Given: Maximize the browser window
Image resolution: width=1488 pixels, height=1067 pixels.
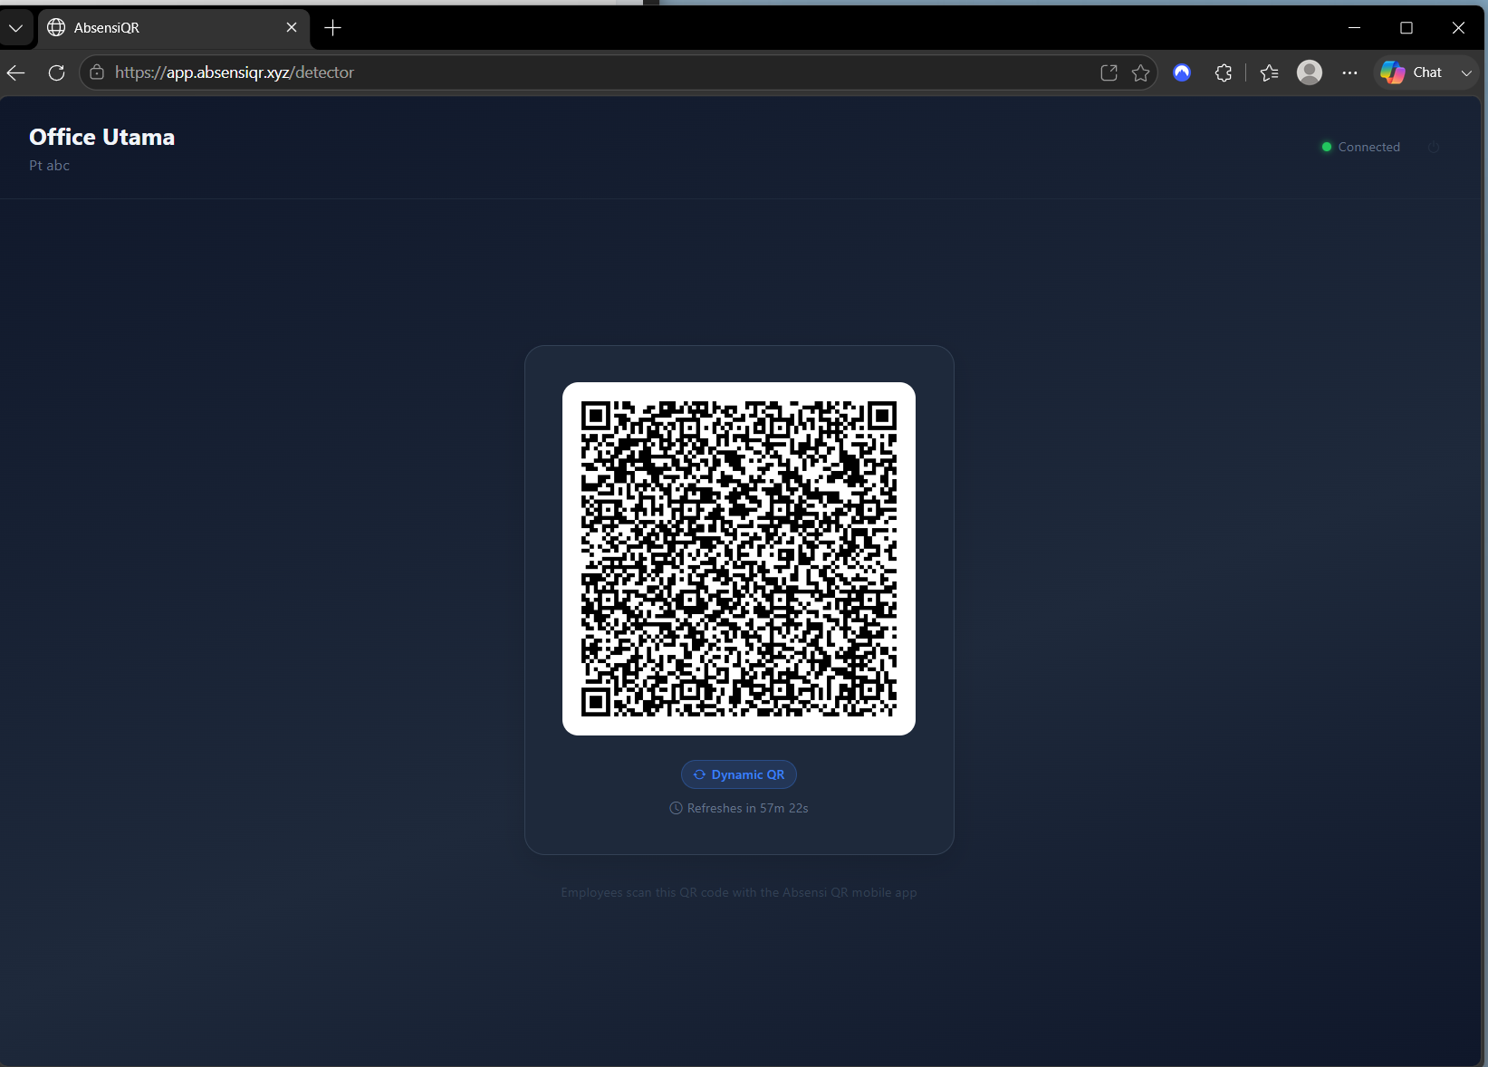Looking at the screenshot, I should tap(1406, 28).
